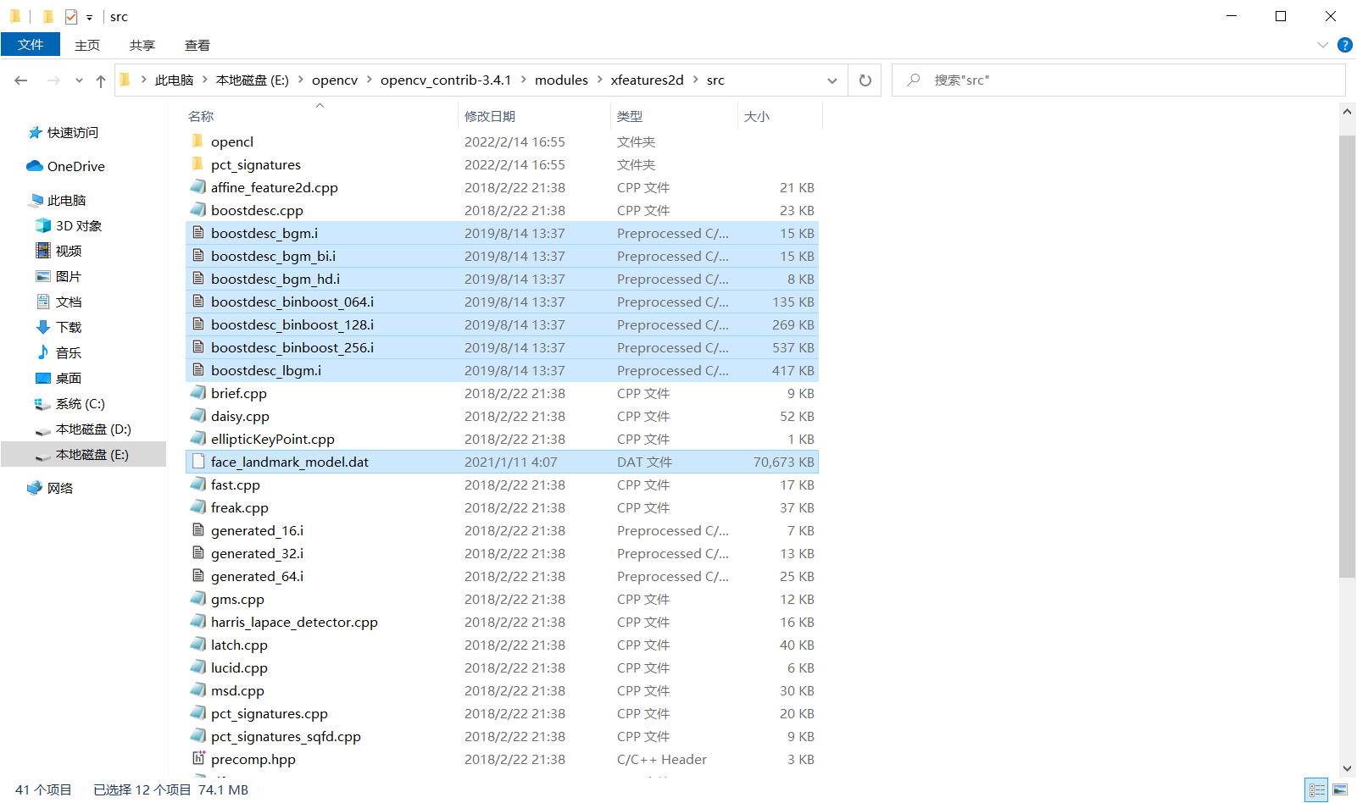
Task: Select harris_lapace_detector.cpp file name
Action: [294, 623]
